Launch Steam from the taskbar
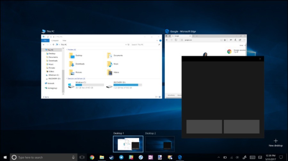The height and width of the screenshot is (161, 288). coord(111,157)
